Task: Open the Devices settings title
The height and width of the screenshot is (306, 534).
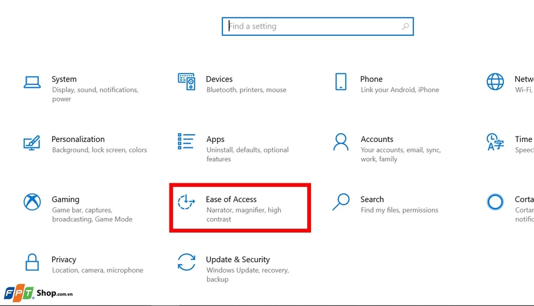Action: (x=220, y=79)
